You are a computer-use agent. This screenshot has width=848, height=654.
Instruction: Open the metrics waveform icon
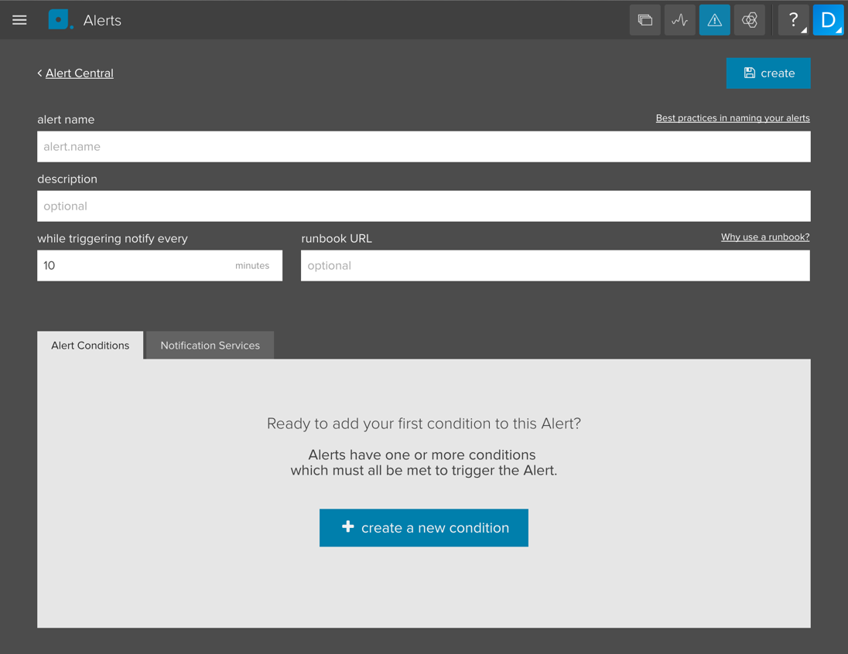point(679,20)
